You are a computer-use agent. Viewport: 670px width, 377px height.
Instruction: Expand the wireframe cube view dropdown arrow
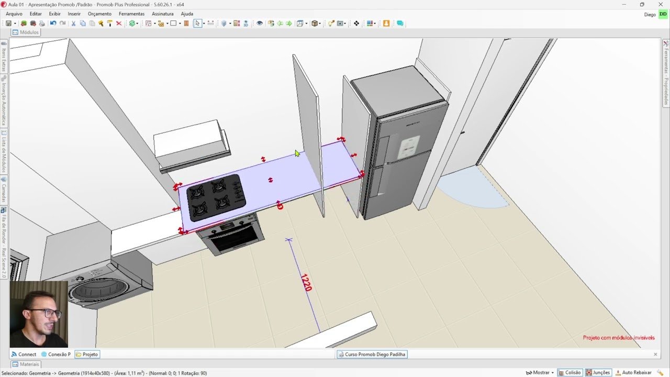point(305,23)
